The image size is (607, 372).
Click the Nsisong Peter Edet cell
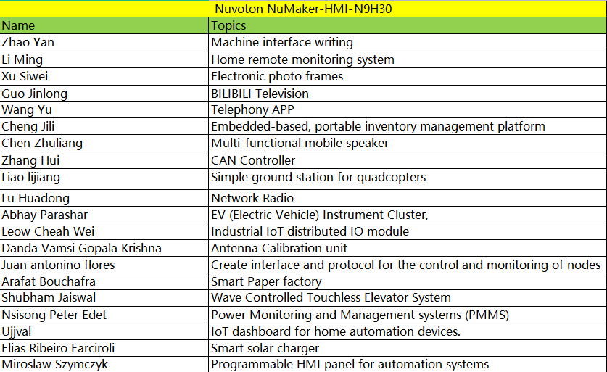[x=104, y=315]
